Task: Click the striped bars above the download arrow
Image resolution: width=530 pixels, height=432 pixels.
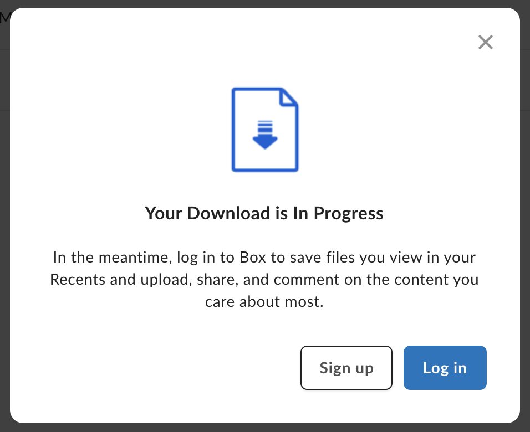Action: [265, 126]
